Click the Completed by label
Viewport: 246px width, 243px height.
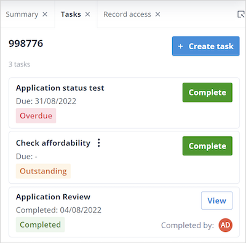[x=188, y=225]
